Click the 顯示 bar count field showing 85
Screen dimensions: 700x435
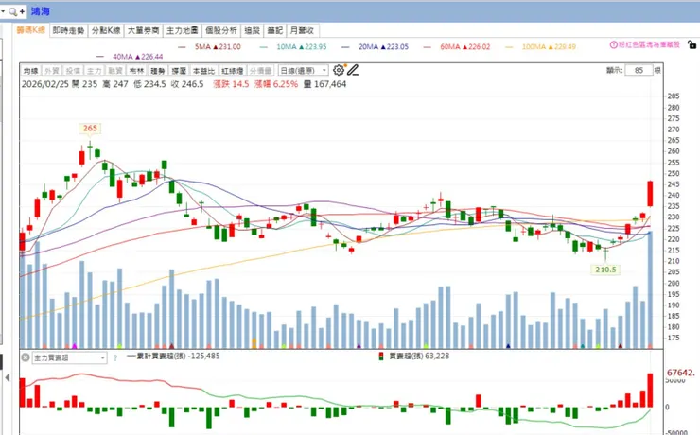pos(639,70)
